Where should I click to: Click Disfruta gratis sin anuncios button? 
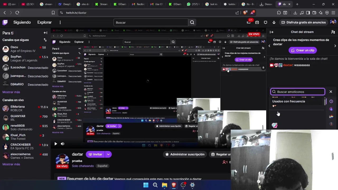point(303,22)
